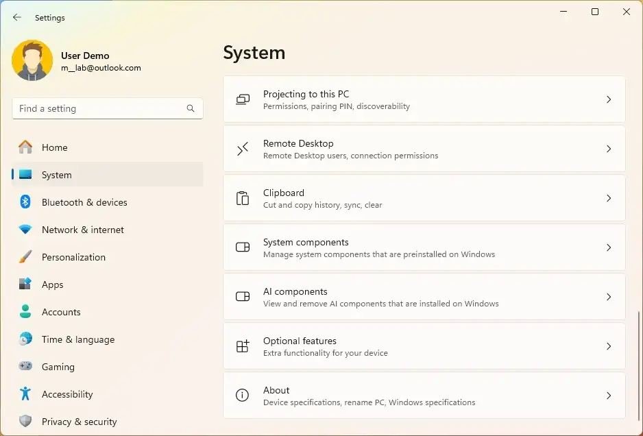Click the About info circle icon
Image resolution: width=643 pixels, height=436 pixels.
pos(243,396)
